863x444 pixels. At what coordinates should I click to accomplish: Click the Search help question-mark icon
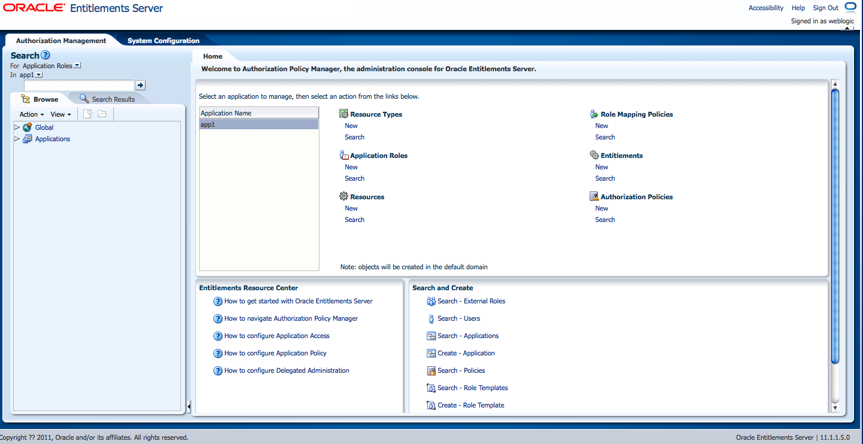pyautogui.click(x=46, y=55)
